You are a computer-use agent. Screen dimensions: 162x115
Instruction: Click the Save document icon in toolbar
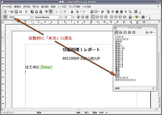point(16,12)
